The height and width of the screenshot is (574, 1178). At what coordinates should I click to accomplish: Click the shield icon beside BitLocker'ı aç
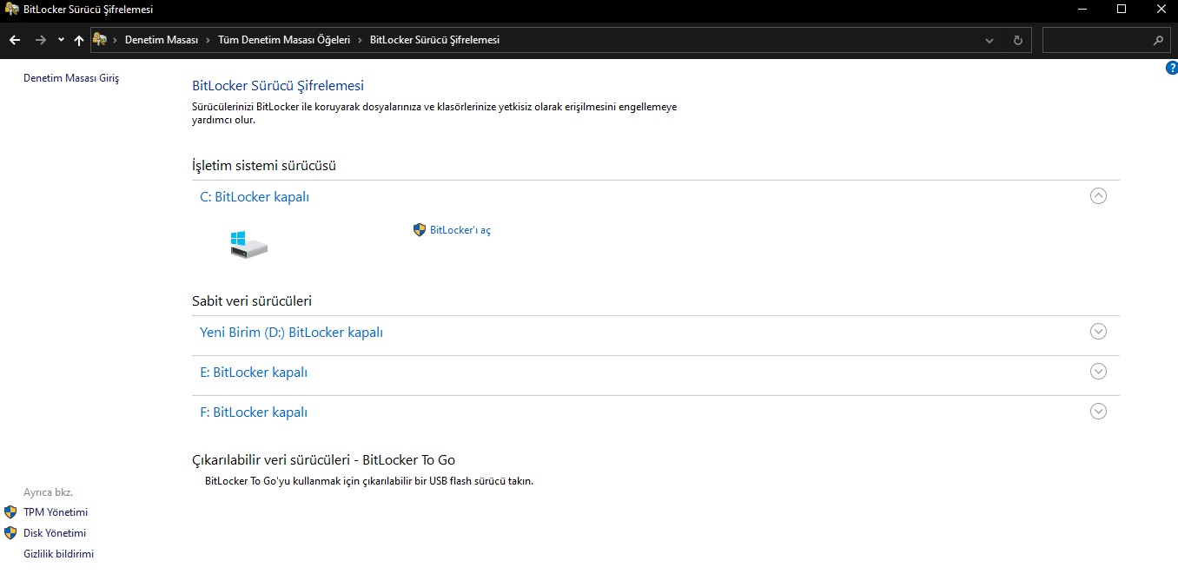tap(420, 230)
